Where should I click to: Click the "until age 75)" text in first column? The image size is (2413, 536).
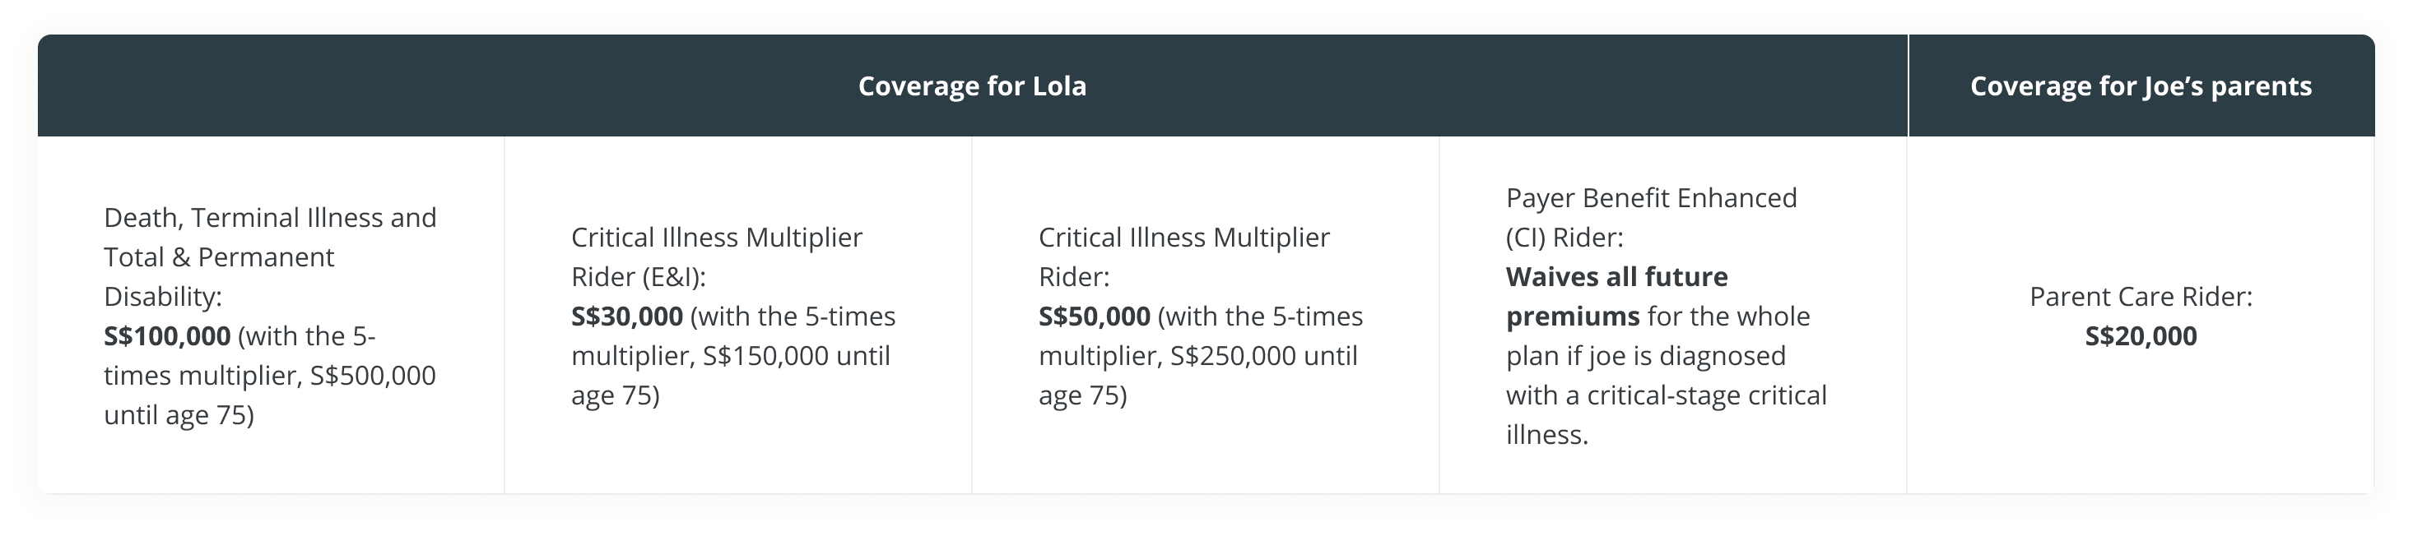(x=179, y=415)
